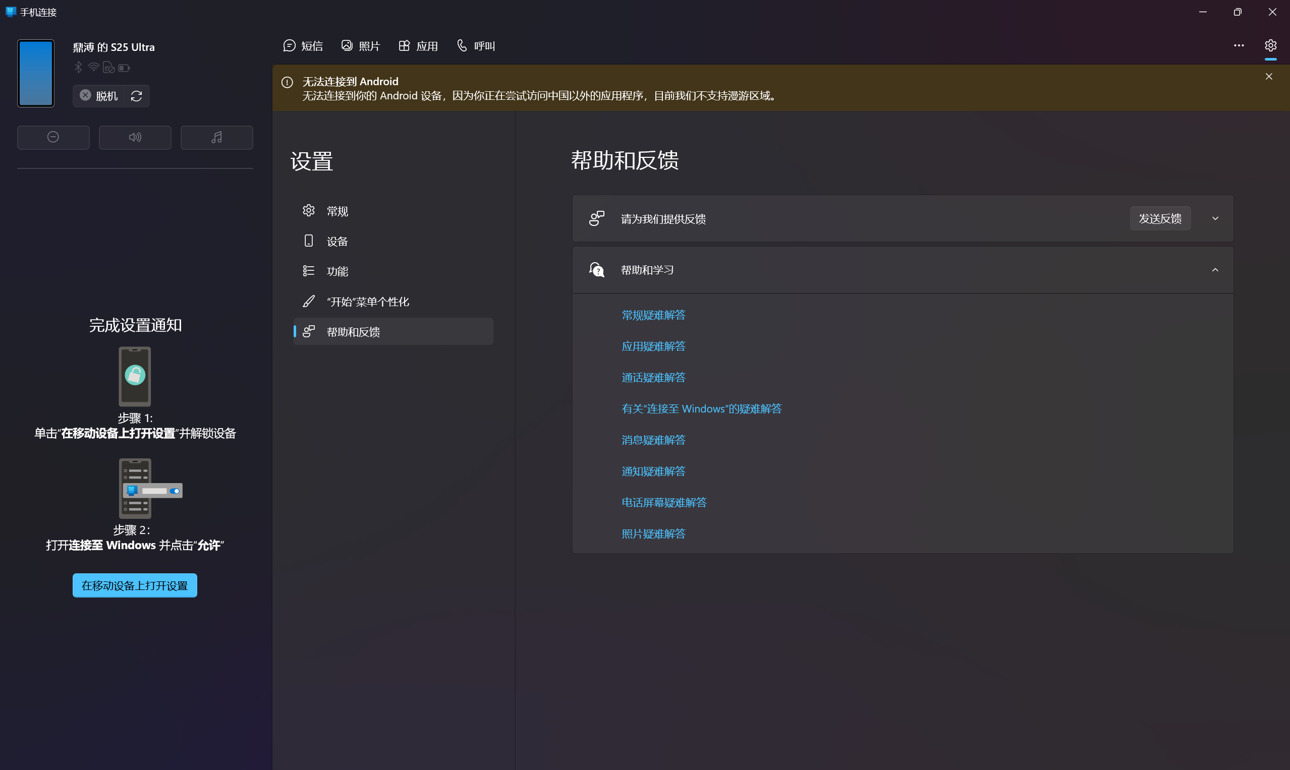Click the refresh connection icon next to 脱机
This screenshot has width=1290, height=770.
[x=136, y=96]
